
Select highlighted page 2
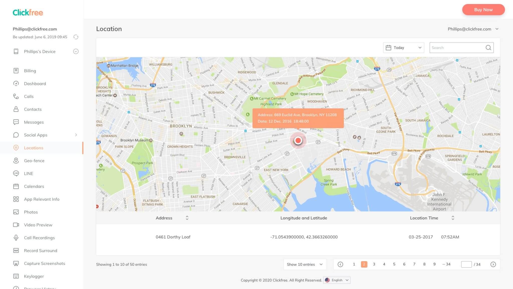point(364,264)
